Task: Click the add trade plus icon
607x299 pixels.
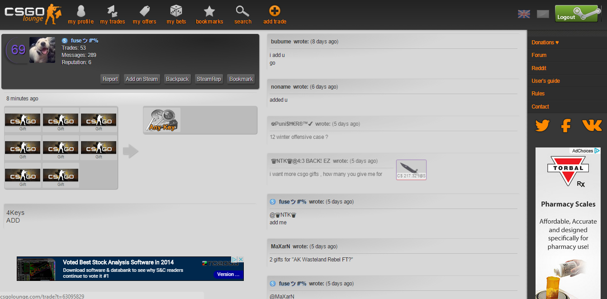Action: point(275,11)
